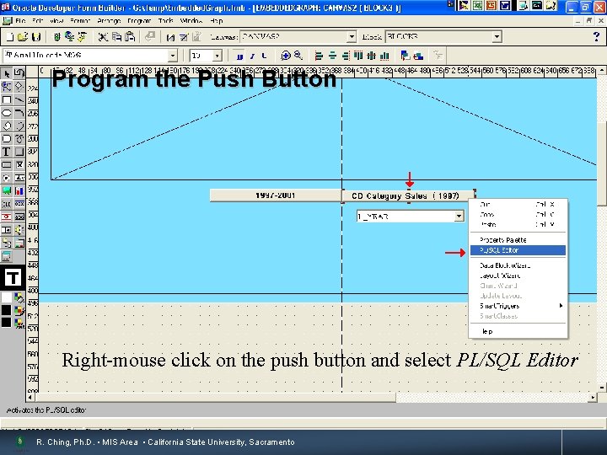The width and height of the screenshot is (607, 455).
Task: Click the Align Center icon
Action: tap(332, 56)
